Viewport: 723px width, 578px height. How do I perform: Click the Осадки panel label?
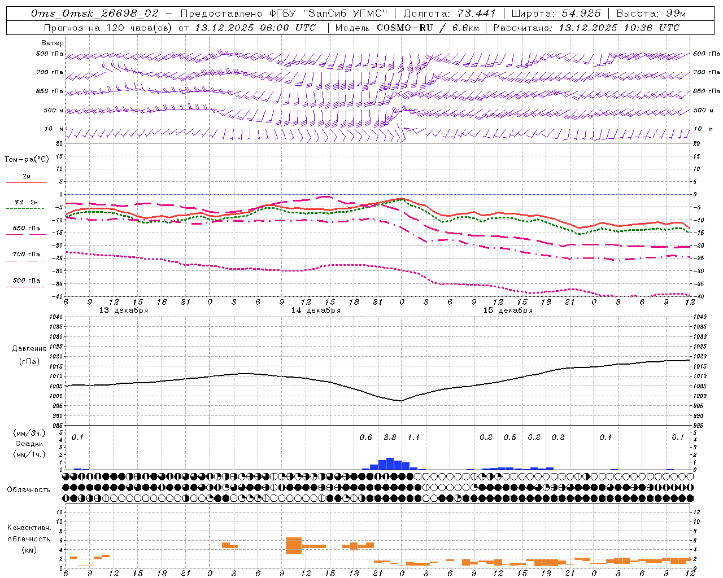pos(29,444)
